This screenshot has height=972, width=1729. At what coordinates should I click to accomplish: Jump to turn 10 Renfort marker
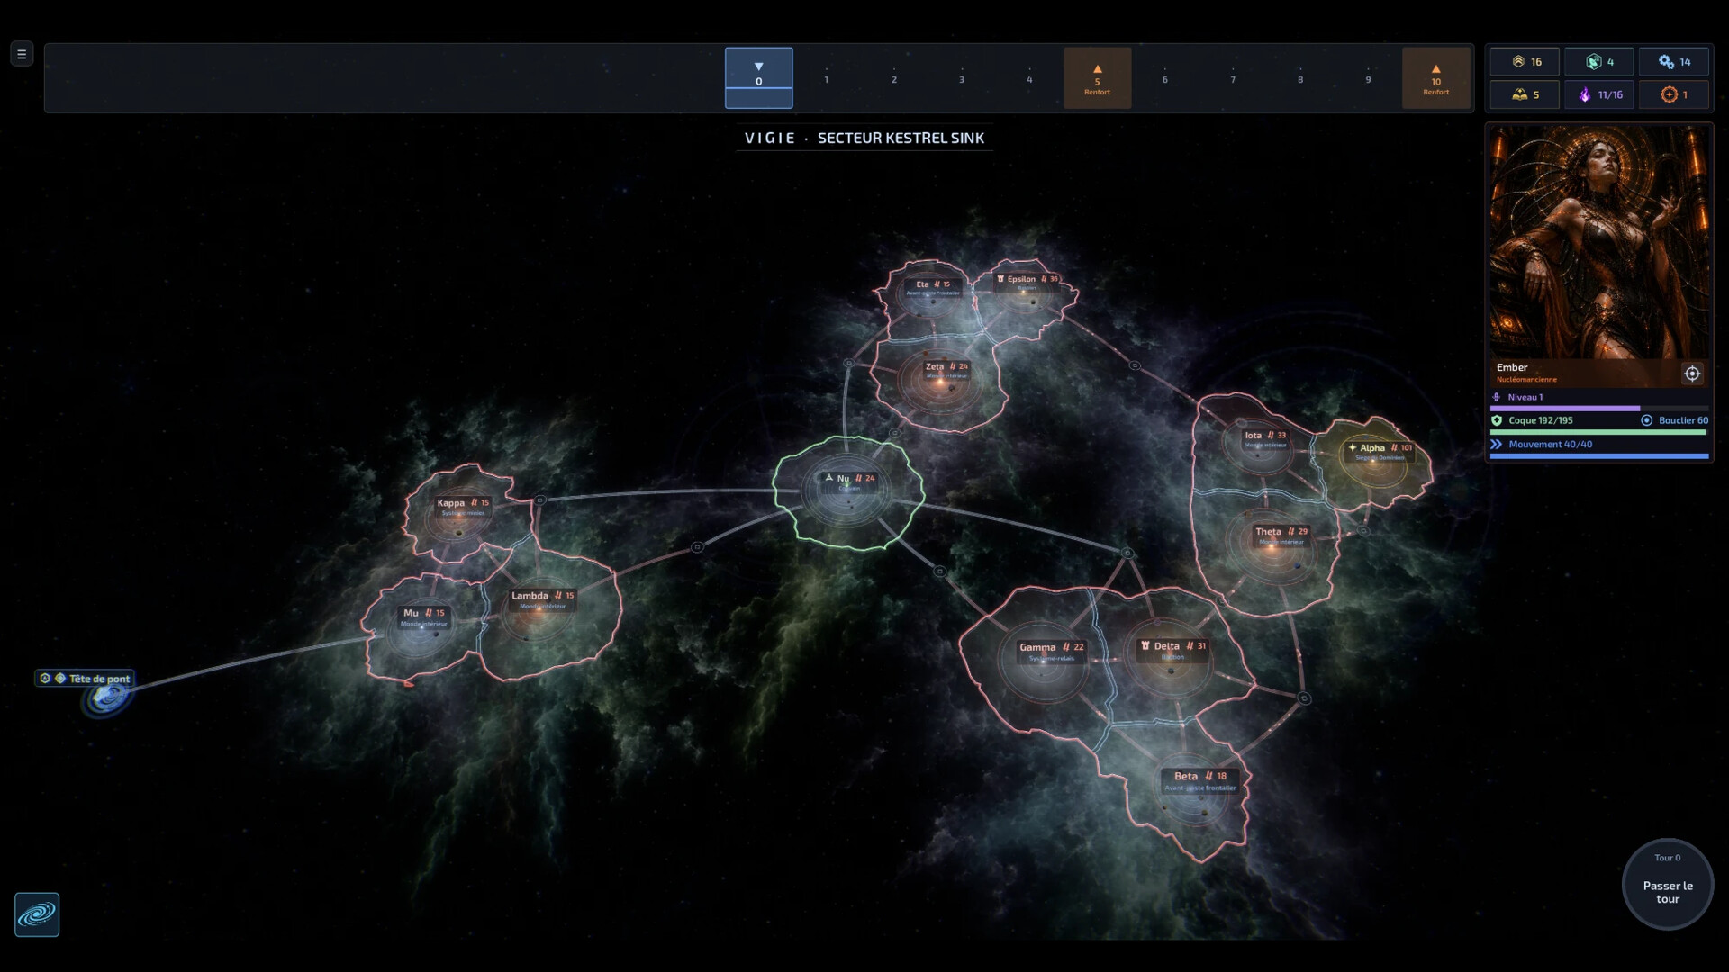[1435, 77]
